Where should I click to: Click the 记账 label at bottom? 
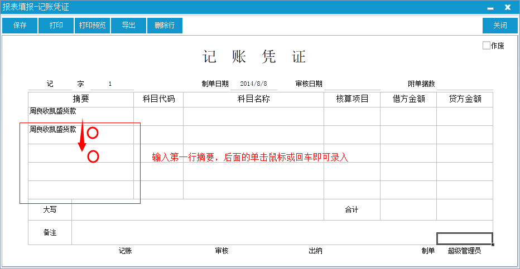pos(126,251)
